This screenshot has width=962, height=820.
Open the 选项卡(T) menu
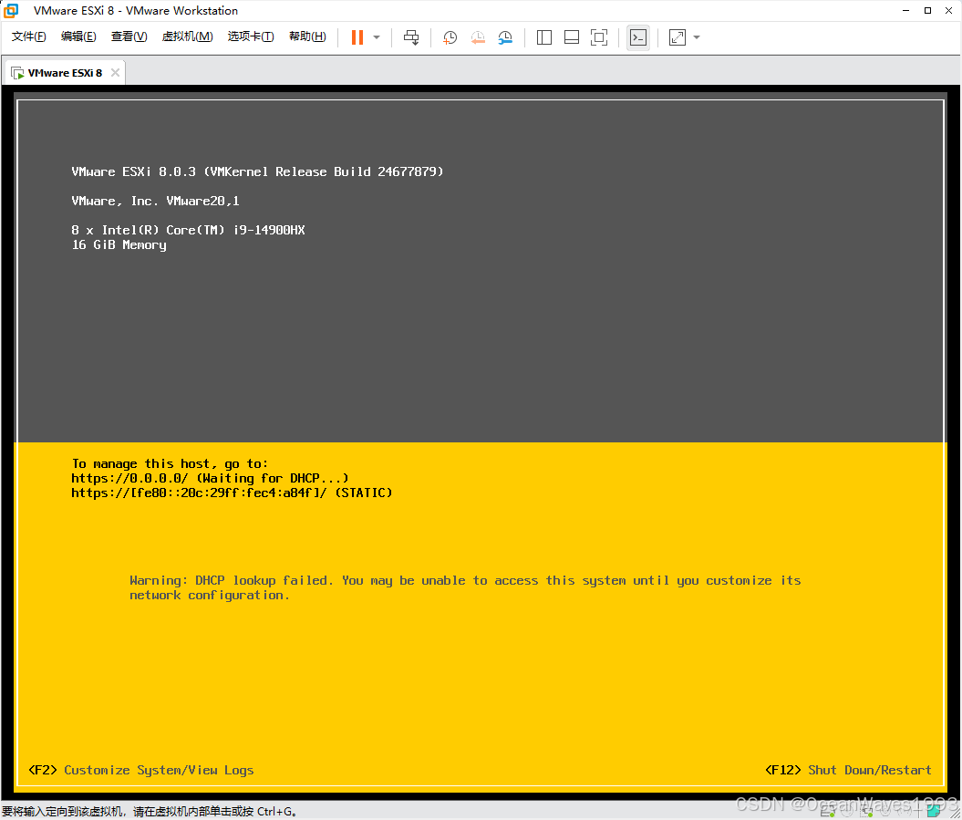251,36
